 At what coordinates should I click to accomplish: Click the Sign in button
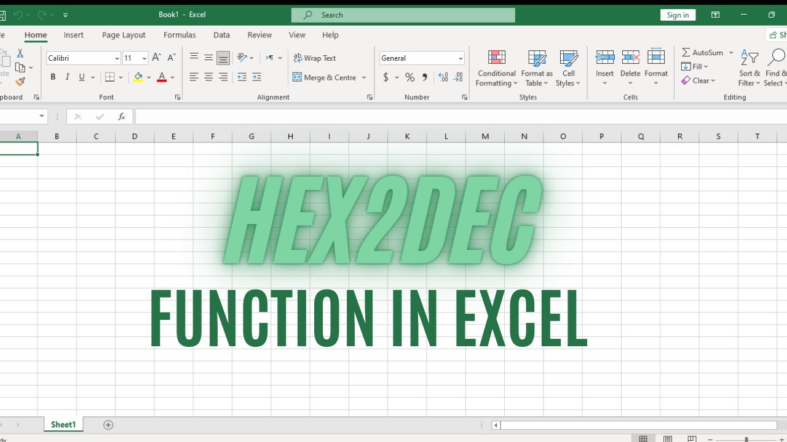point(678,15)
